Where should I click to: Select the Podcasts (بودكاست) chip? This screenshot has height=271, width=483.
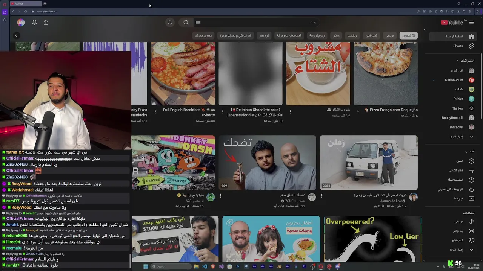pos(352,35)
